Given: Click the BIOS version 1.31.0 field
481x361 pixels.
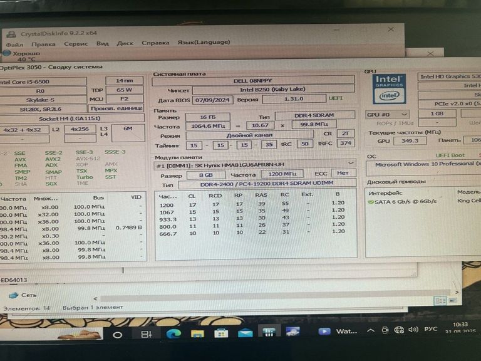Looking at the screenshot, I should [294, 99].
